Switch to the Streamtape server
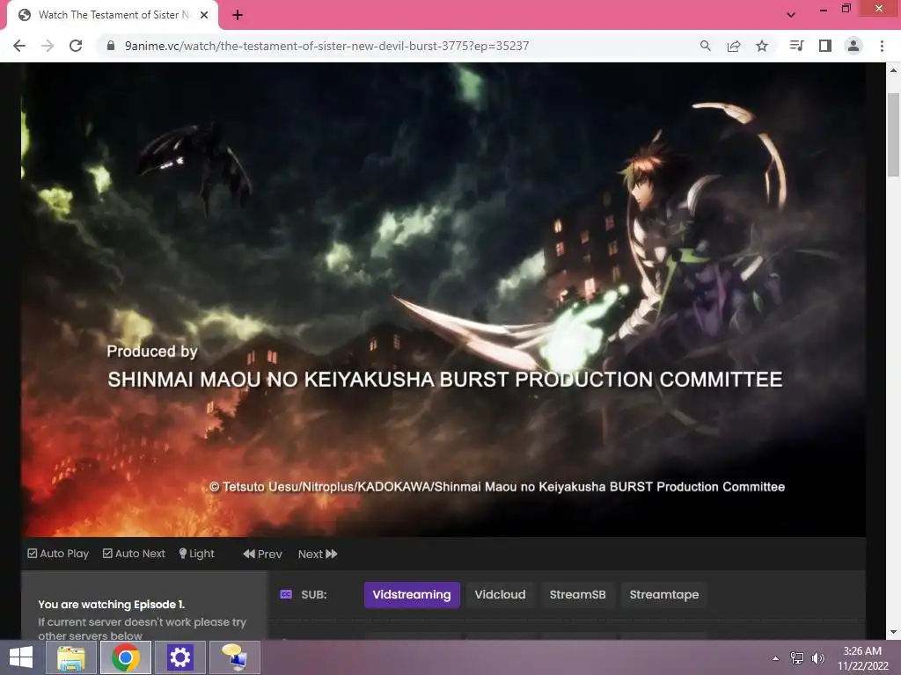901x675 pixels. click(663, 595)
